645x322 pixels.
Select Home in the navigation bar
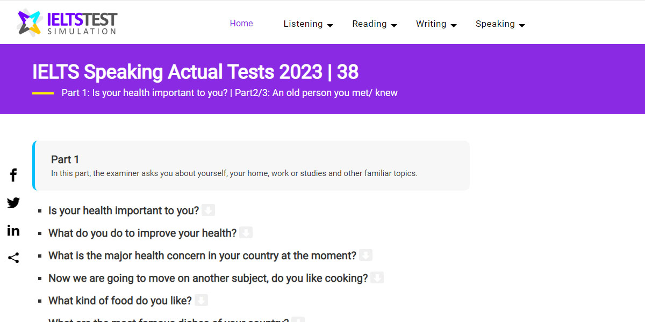click(241, 23)
